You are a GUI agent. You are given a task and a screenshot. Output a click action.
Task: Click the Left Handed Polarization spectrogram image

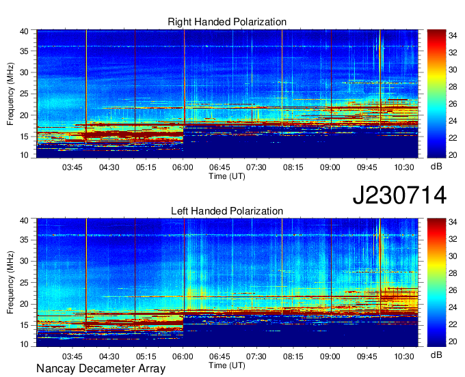227,283
